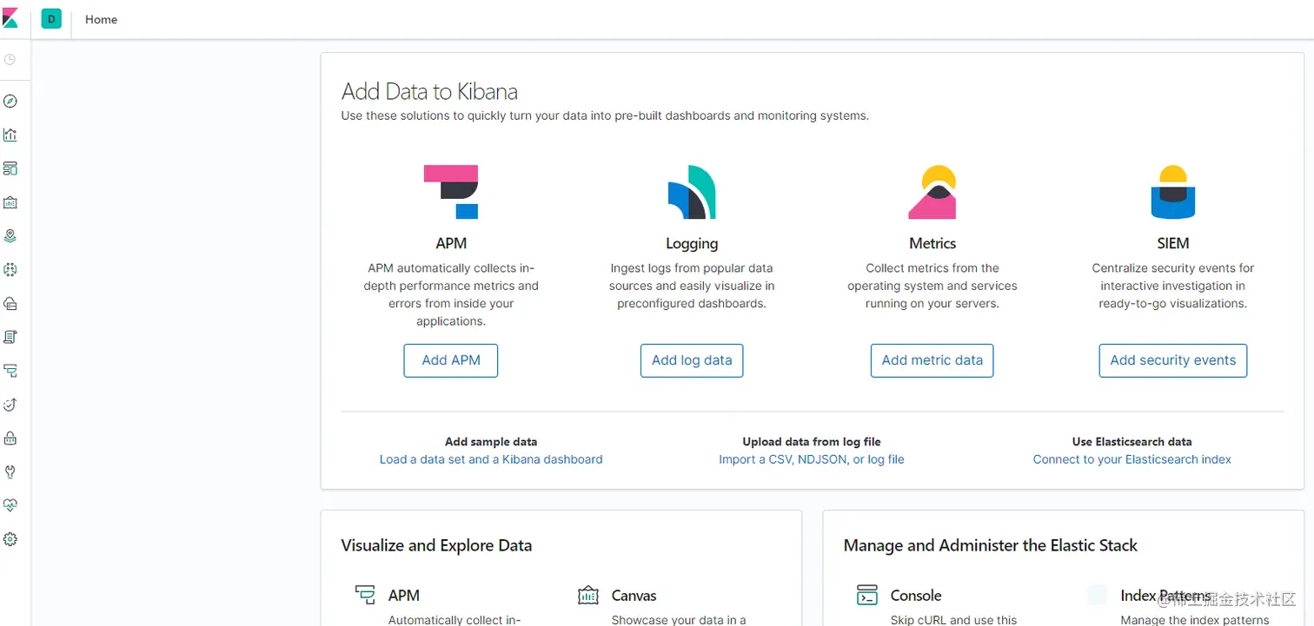The image size is (1314, 626).
Task: Open Machine Learning from the sidebar icon
Action: (x=10, y=270)
